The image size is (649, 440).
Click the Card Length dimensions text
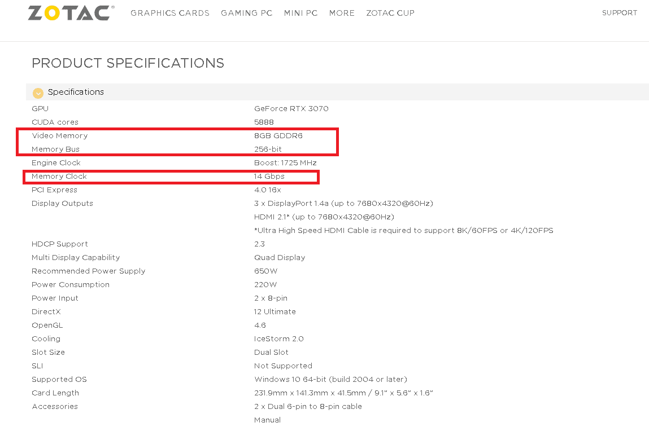pos(343,393)
